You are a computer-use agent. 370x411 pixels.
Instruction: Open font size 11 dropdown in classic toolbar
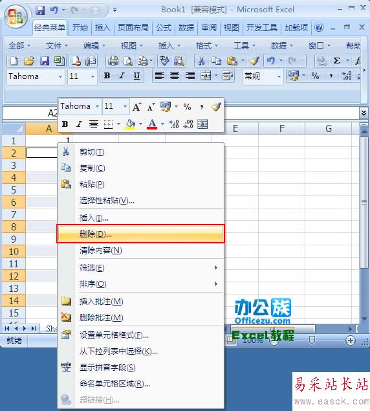tap(92, 76)
